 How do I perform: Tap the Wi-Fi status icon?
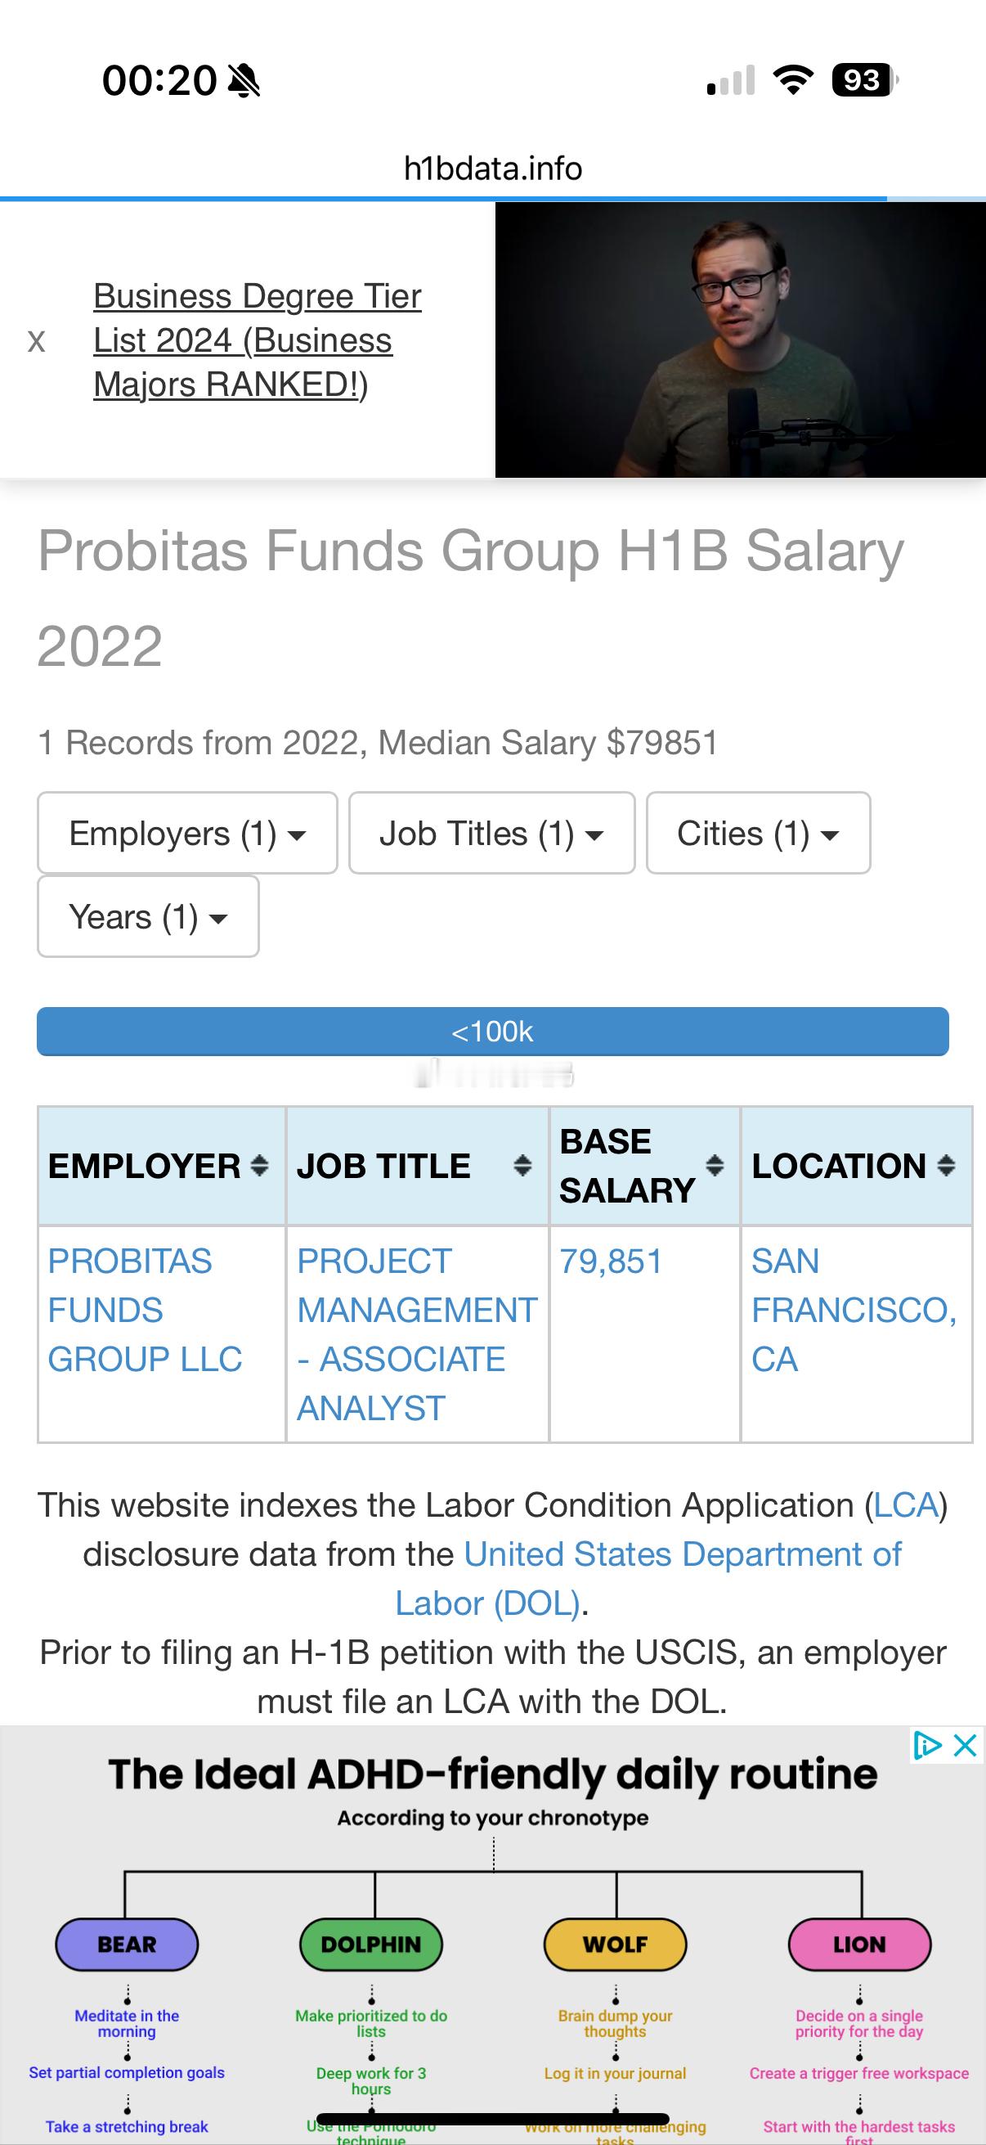[x=793, y=80]
